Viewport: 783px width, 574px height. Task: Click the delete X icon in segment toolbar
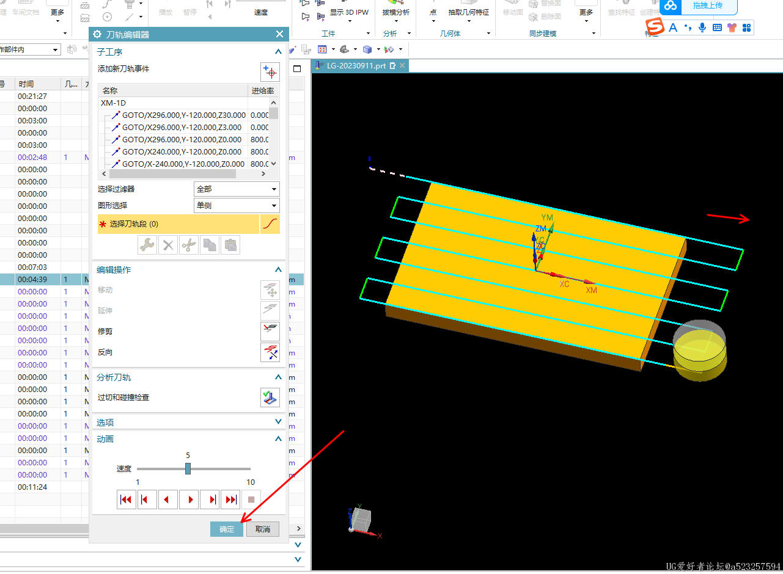tap(168, 245)
